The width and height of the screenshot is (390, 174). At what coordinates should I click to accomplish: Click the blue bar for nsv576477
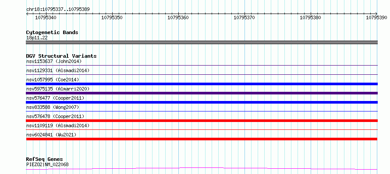[202, 102]
